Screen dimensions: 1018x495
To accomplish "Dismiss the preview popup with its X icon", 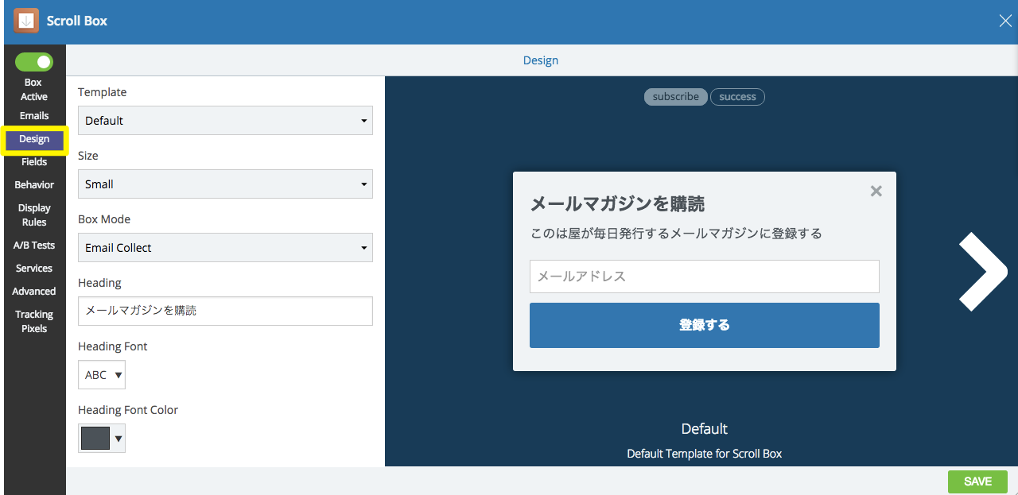I will tap(876, 191).
